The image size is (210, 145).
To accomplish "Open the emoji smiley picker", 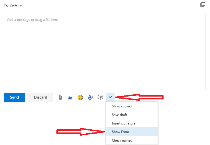I will click(x=80, y=97).
